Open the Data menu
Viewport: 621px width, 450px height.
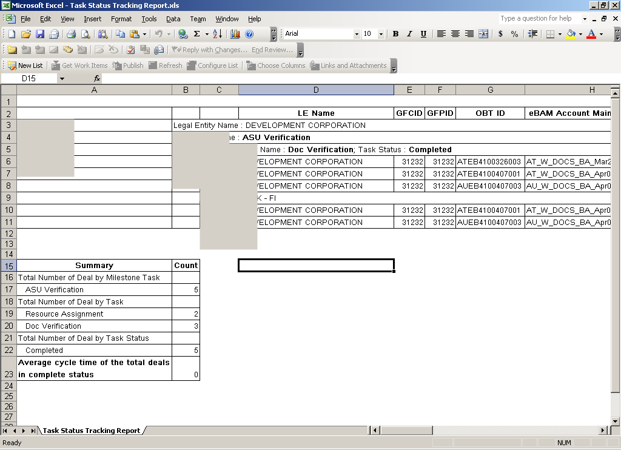coord(173,19)
